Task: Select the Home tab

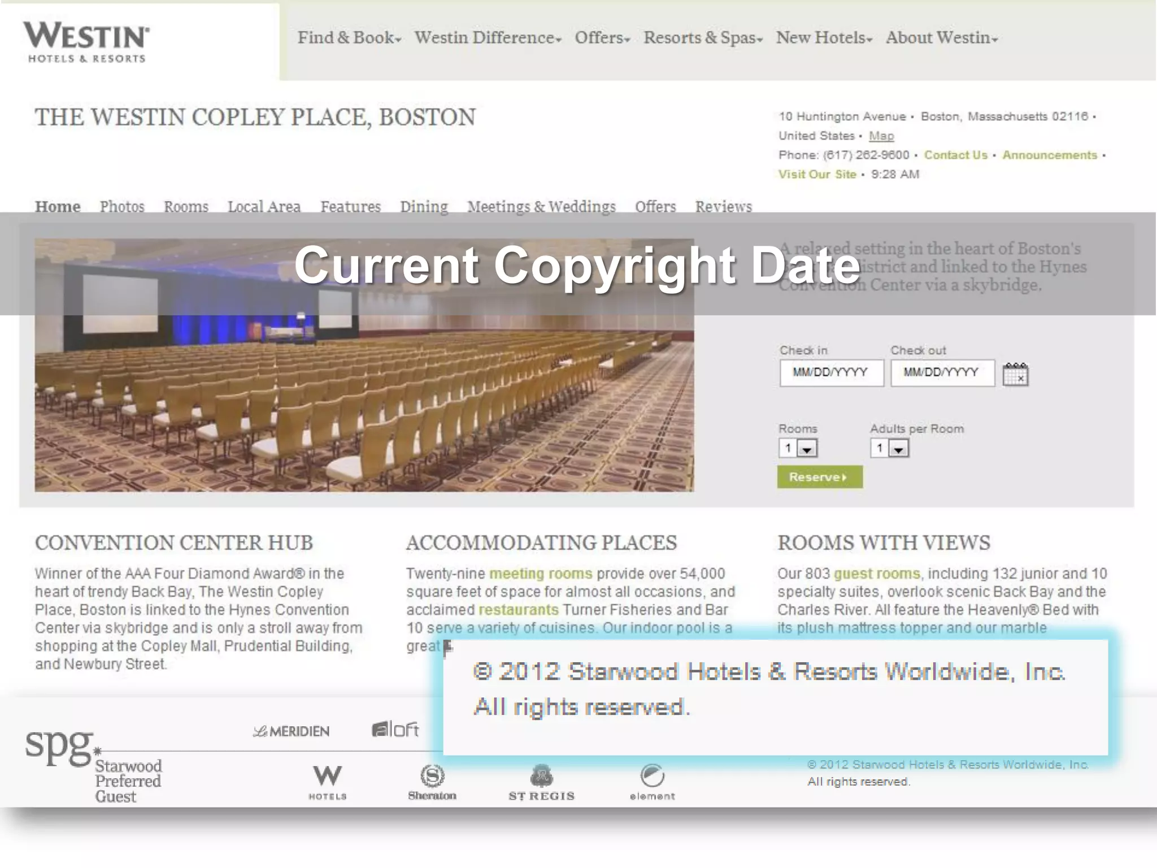Action: point(58,207)
